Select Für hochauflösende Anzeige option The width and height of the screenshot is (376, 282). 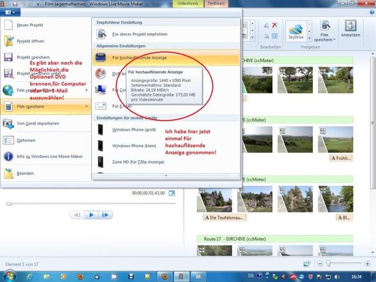[166, 58]
